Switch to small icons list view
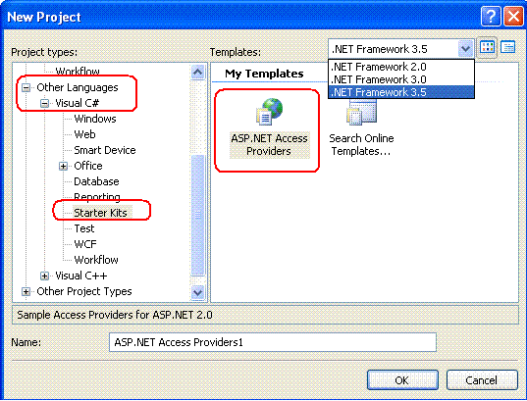The width and height of the screenshot is (527, 401). (507, 47)
